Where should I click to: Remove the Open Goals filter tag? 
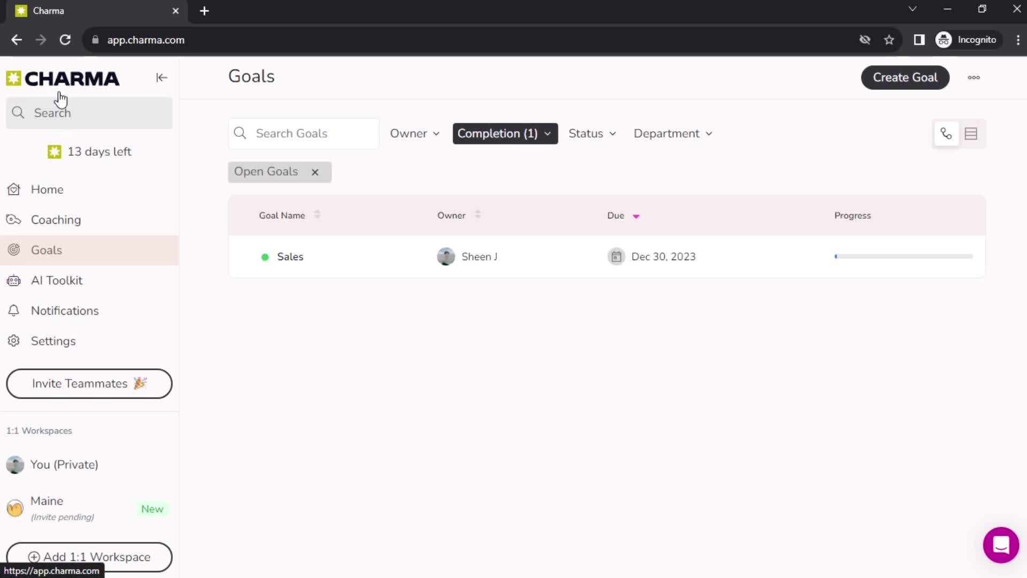pos(315,171)
